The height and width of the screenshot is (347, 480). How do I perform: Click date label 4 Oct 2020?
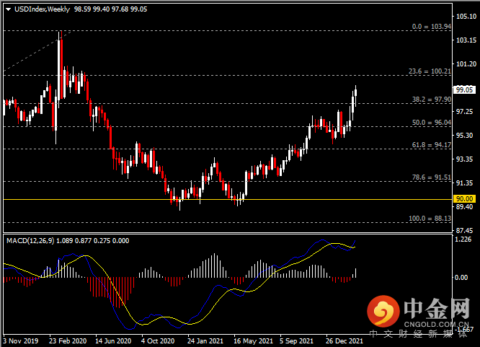tap(158, 341)
